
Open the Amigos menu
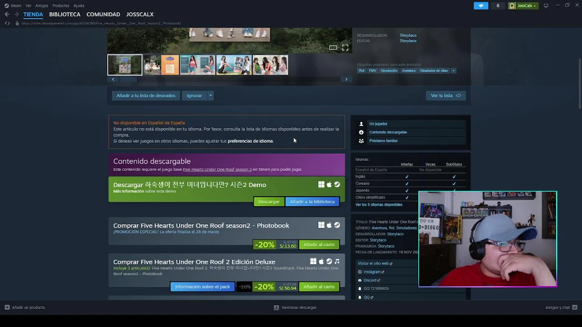click(42, 5)
